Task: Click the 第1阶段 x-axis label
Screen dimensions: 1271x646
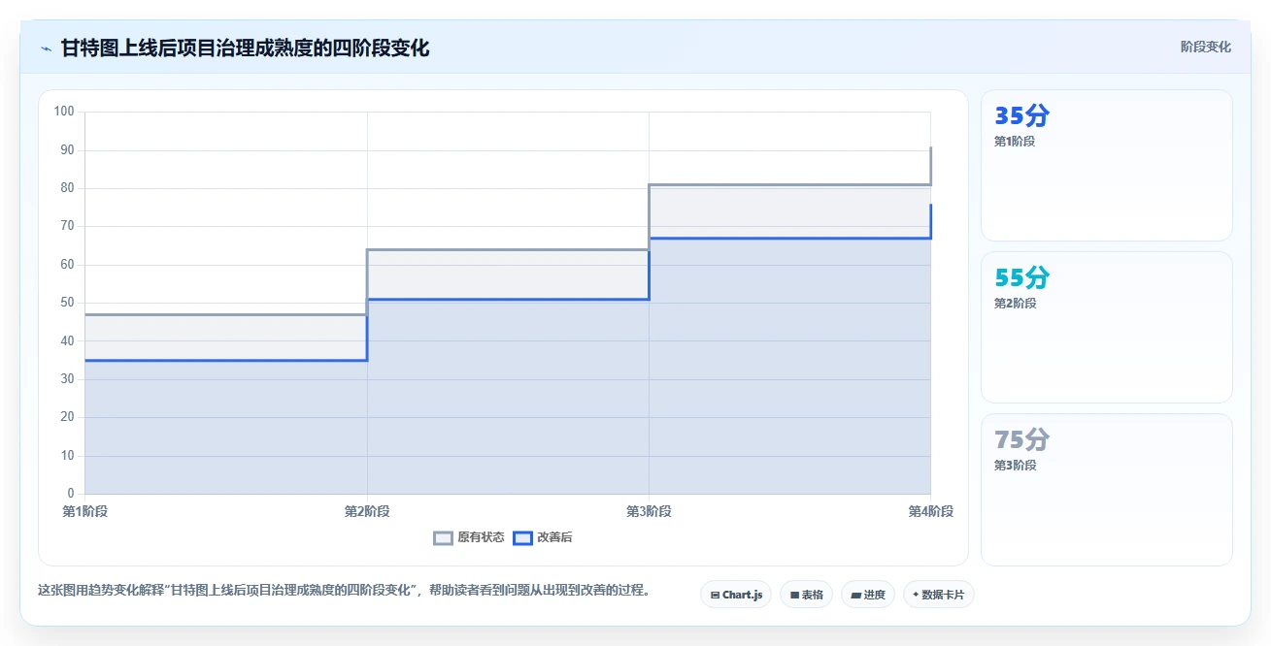Action: tap(85, 511)
